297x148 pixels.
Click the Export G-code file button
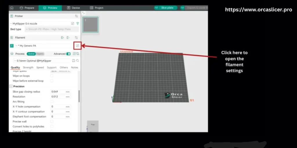197,8
